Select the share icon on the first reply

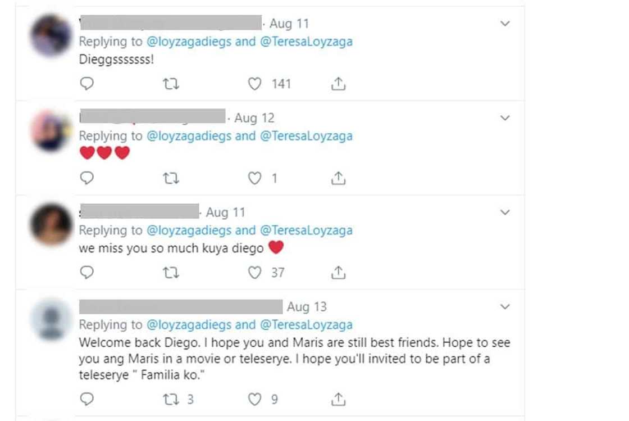338,83
